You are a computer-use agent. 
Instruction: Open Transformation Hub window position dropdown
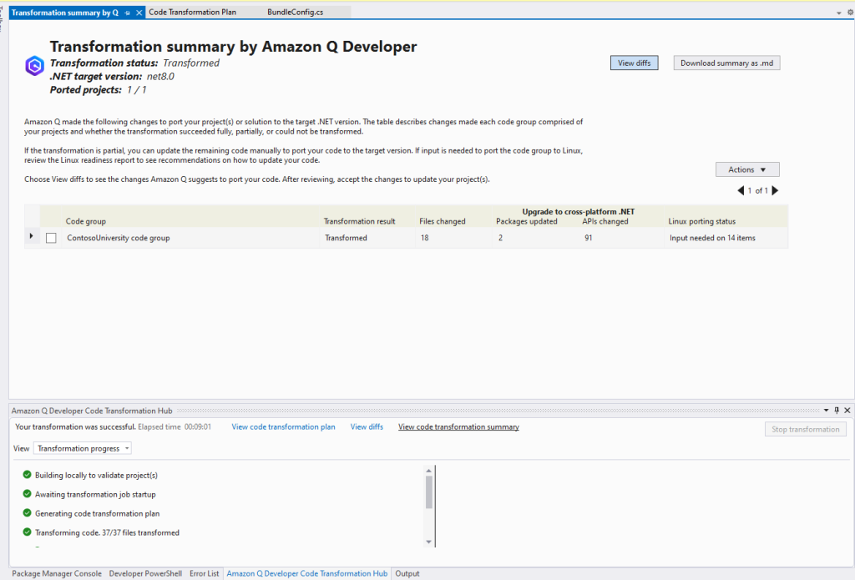(826, 411)
